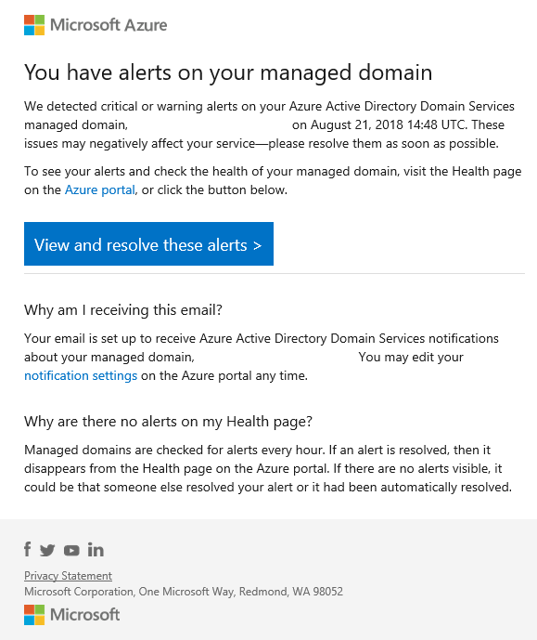Follow the Azure portal link

pyautogui.click(x=100, y=190)
